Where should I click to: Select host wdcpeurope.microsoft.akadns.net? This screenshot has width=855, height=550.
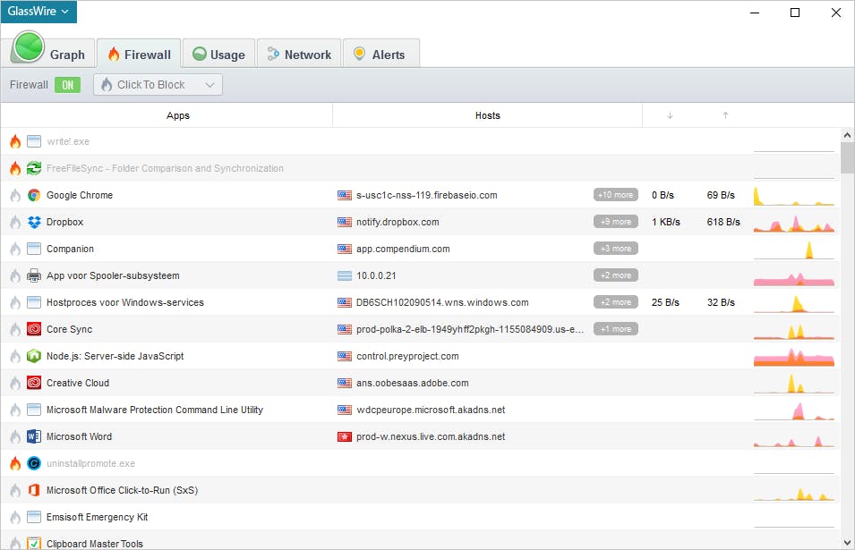tap(431, 410)
